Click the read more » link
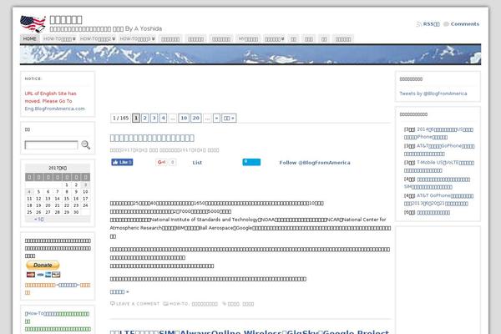Screen dimensions: 501x334 [119, 291]
